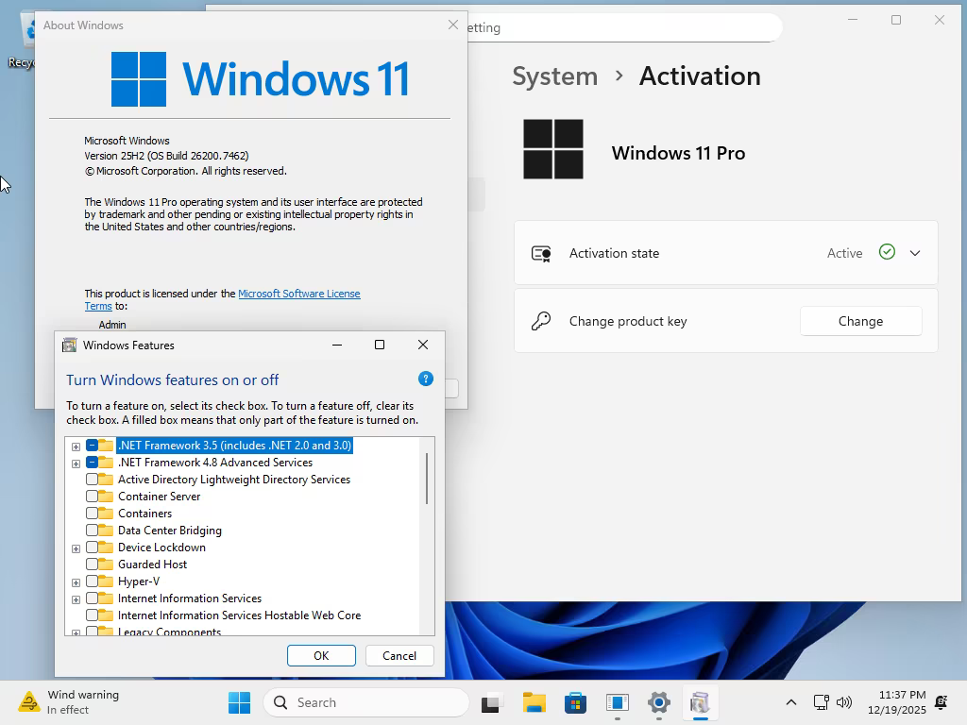Image resolution: width=967 pixels, height=725 pixels.
Task: Open the network status tray icon
Action: [822, 702]
